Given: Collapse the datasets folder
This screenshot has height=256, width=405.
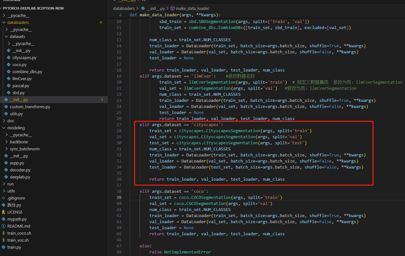Looking at the screenshot, I should click(x=6, y=37).
